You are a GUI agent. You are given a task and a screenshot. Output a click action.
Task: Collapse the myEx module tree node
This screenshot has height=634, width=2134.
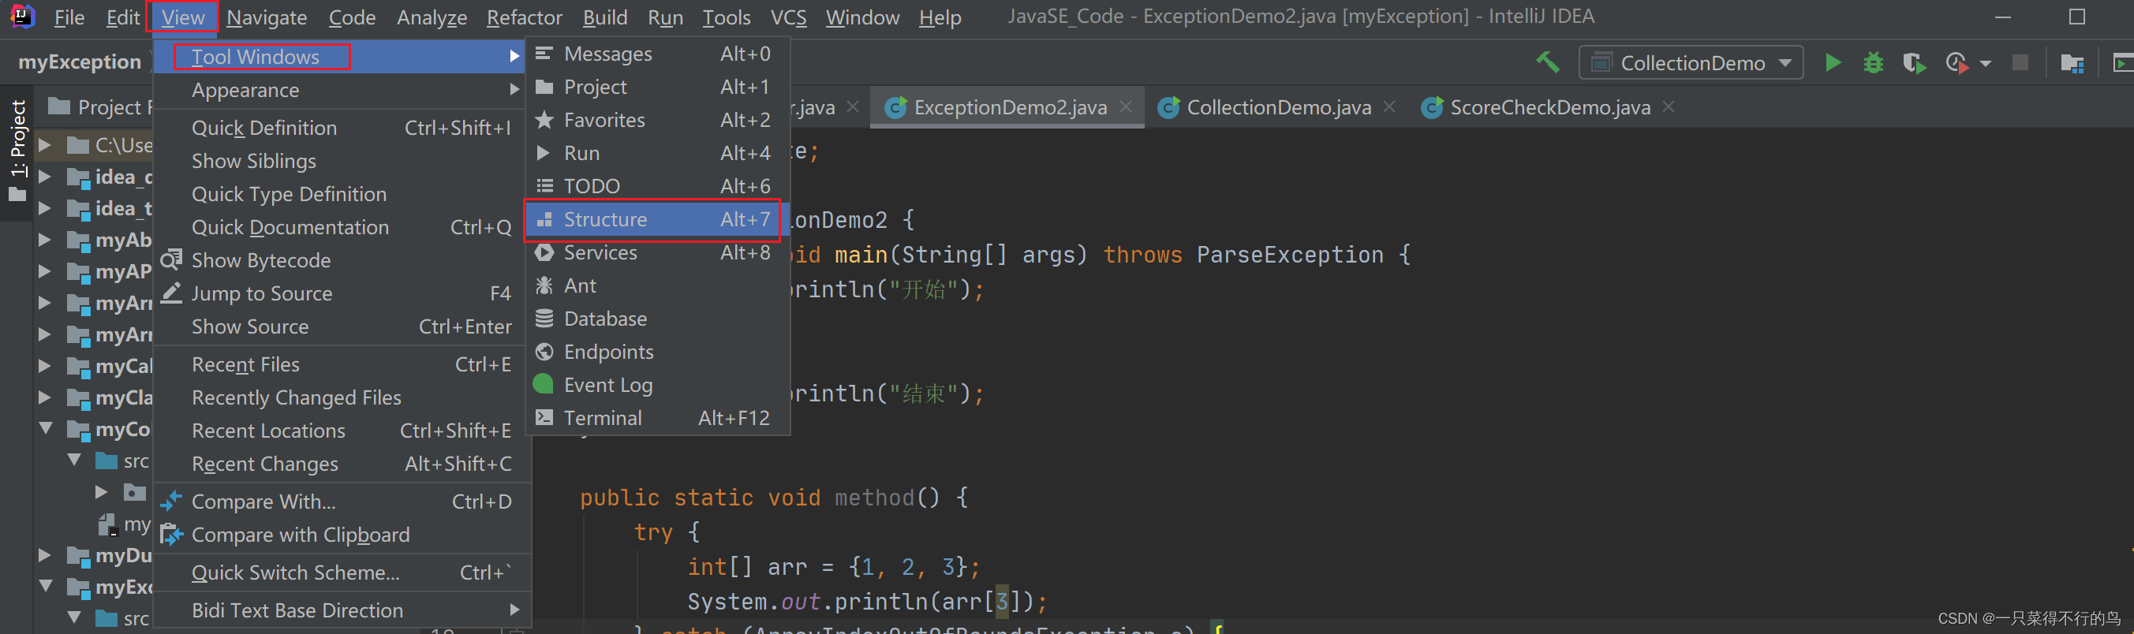tap(46, 587)
